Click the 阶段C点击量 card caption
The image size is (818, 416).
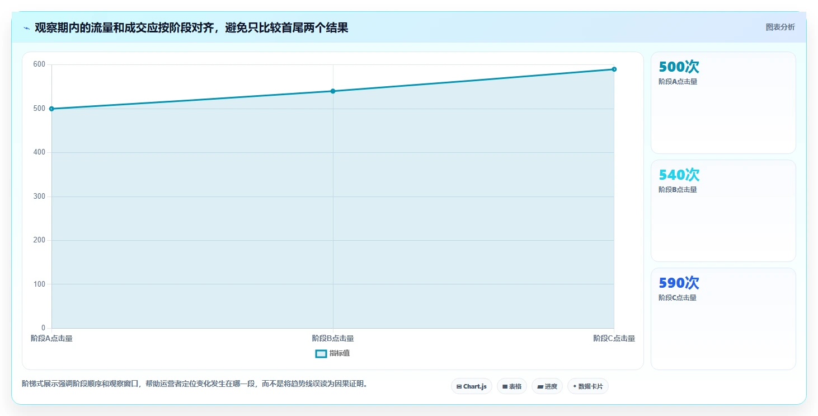pos(678,298)
